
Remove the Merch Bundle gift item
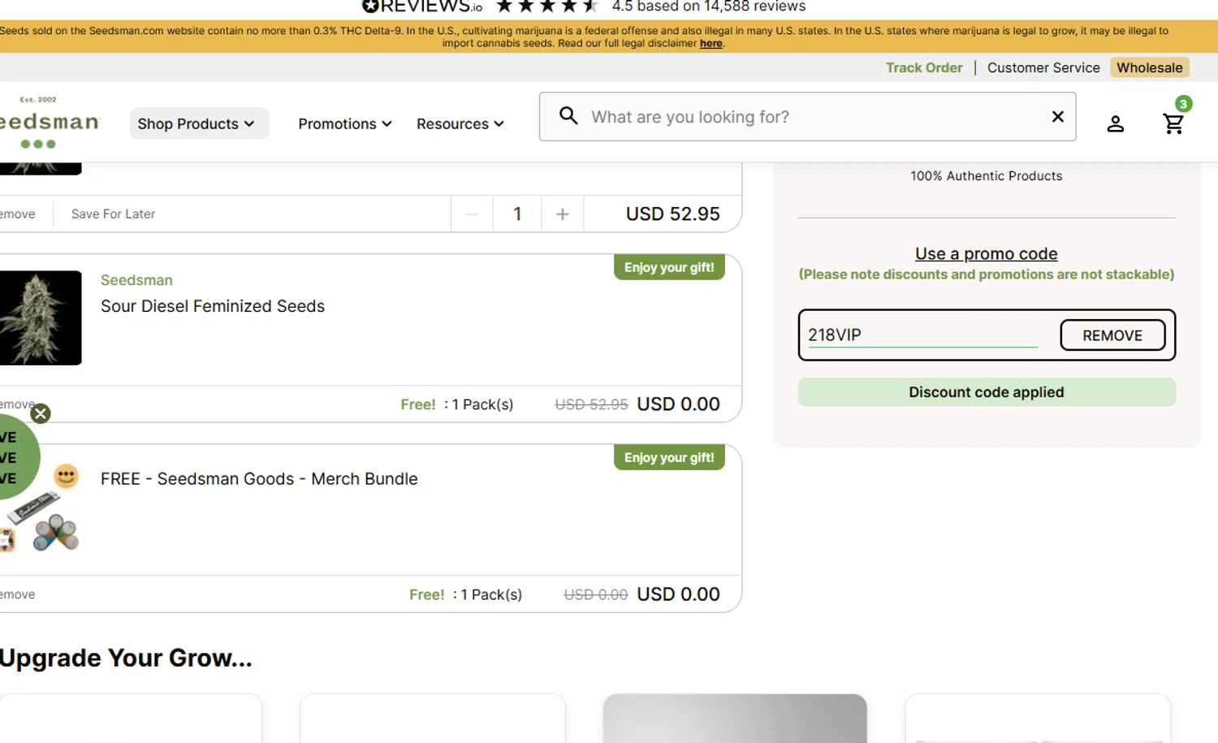pyautogui.click(x=18, y=594)
